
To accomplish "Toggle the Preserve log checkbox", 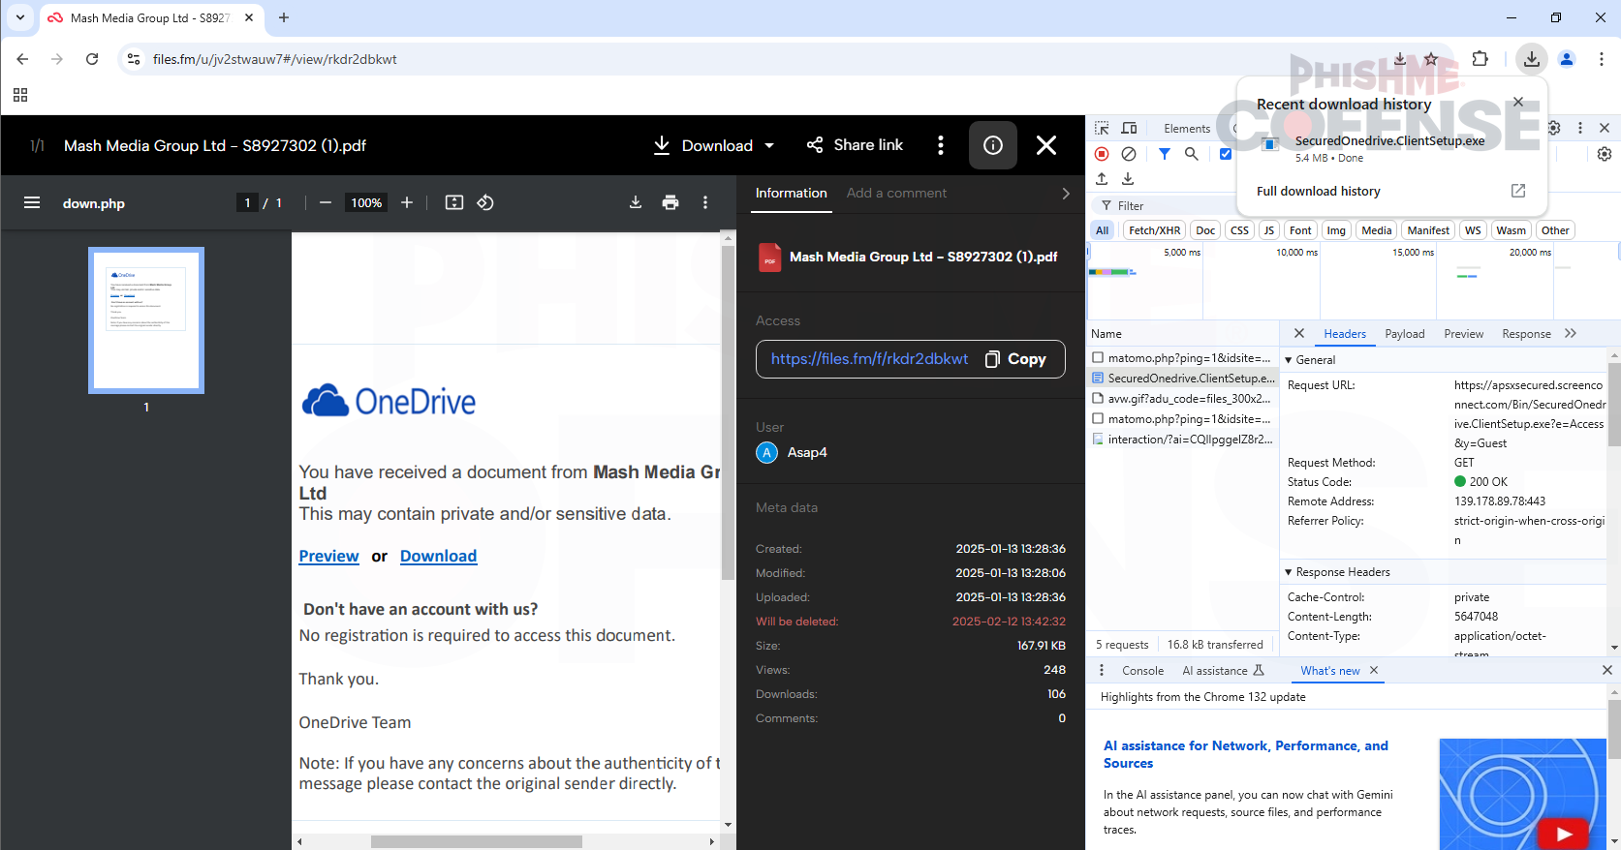I will 1226,154.
